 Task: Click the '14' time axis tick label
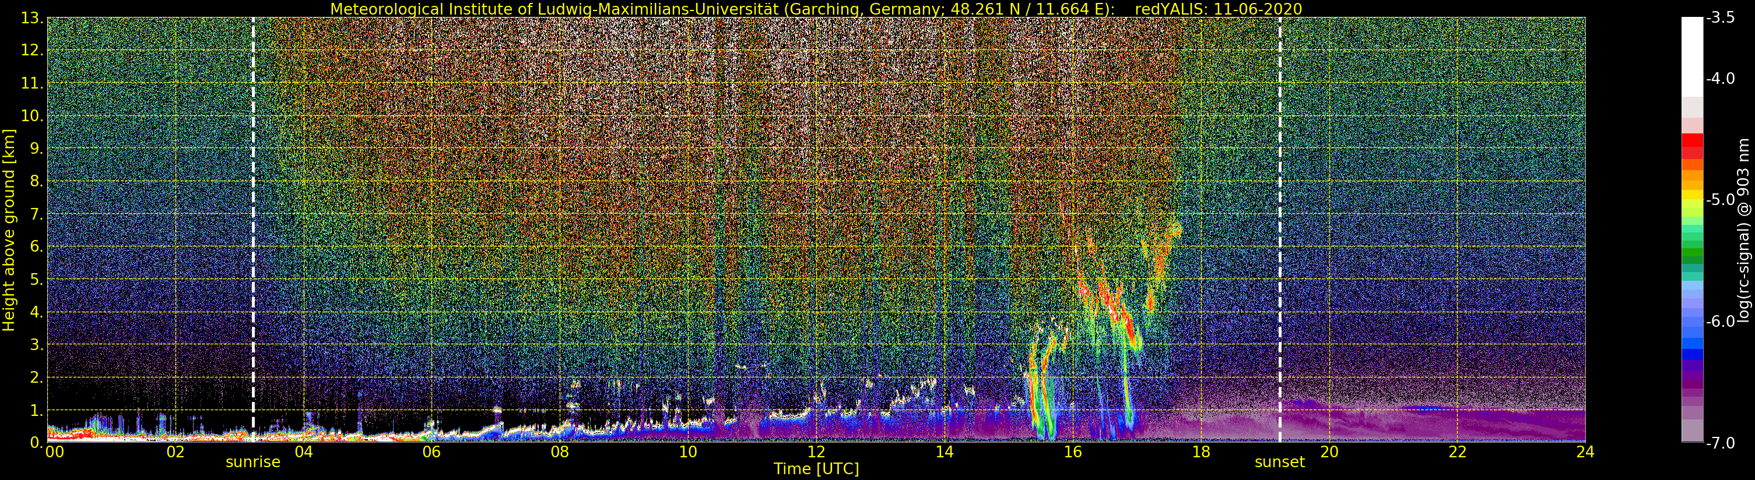945,451
